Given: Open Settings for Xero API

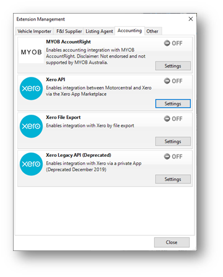Looking at the screenshot, I should coord(173,103).
